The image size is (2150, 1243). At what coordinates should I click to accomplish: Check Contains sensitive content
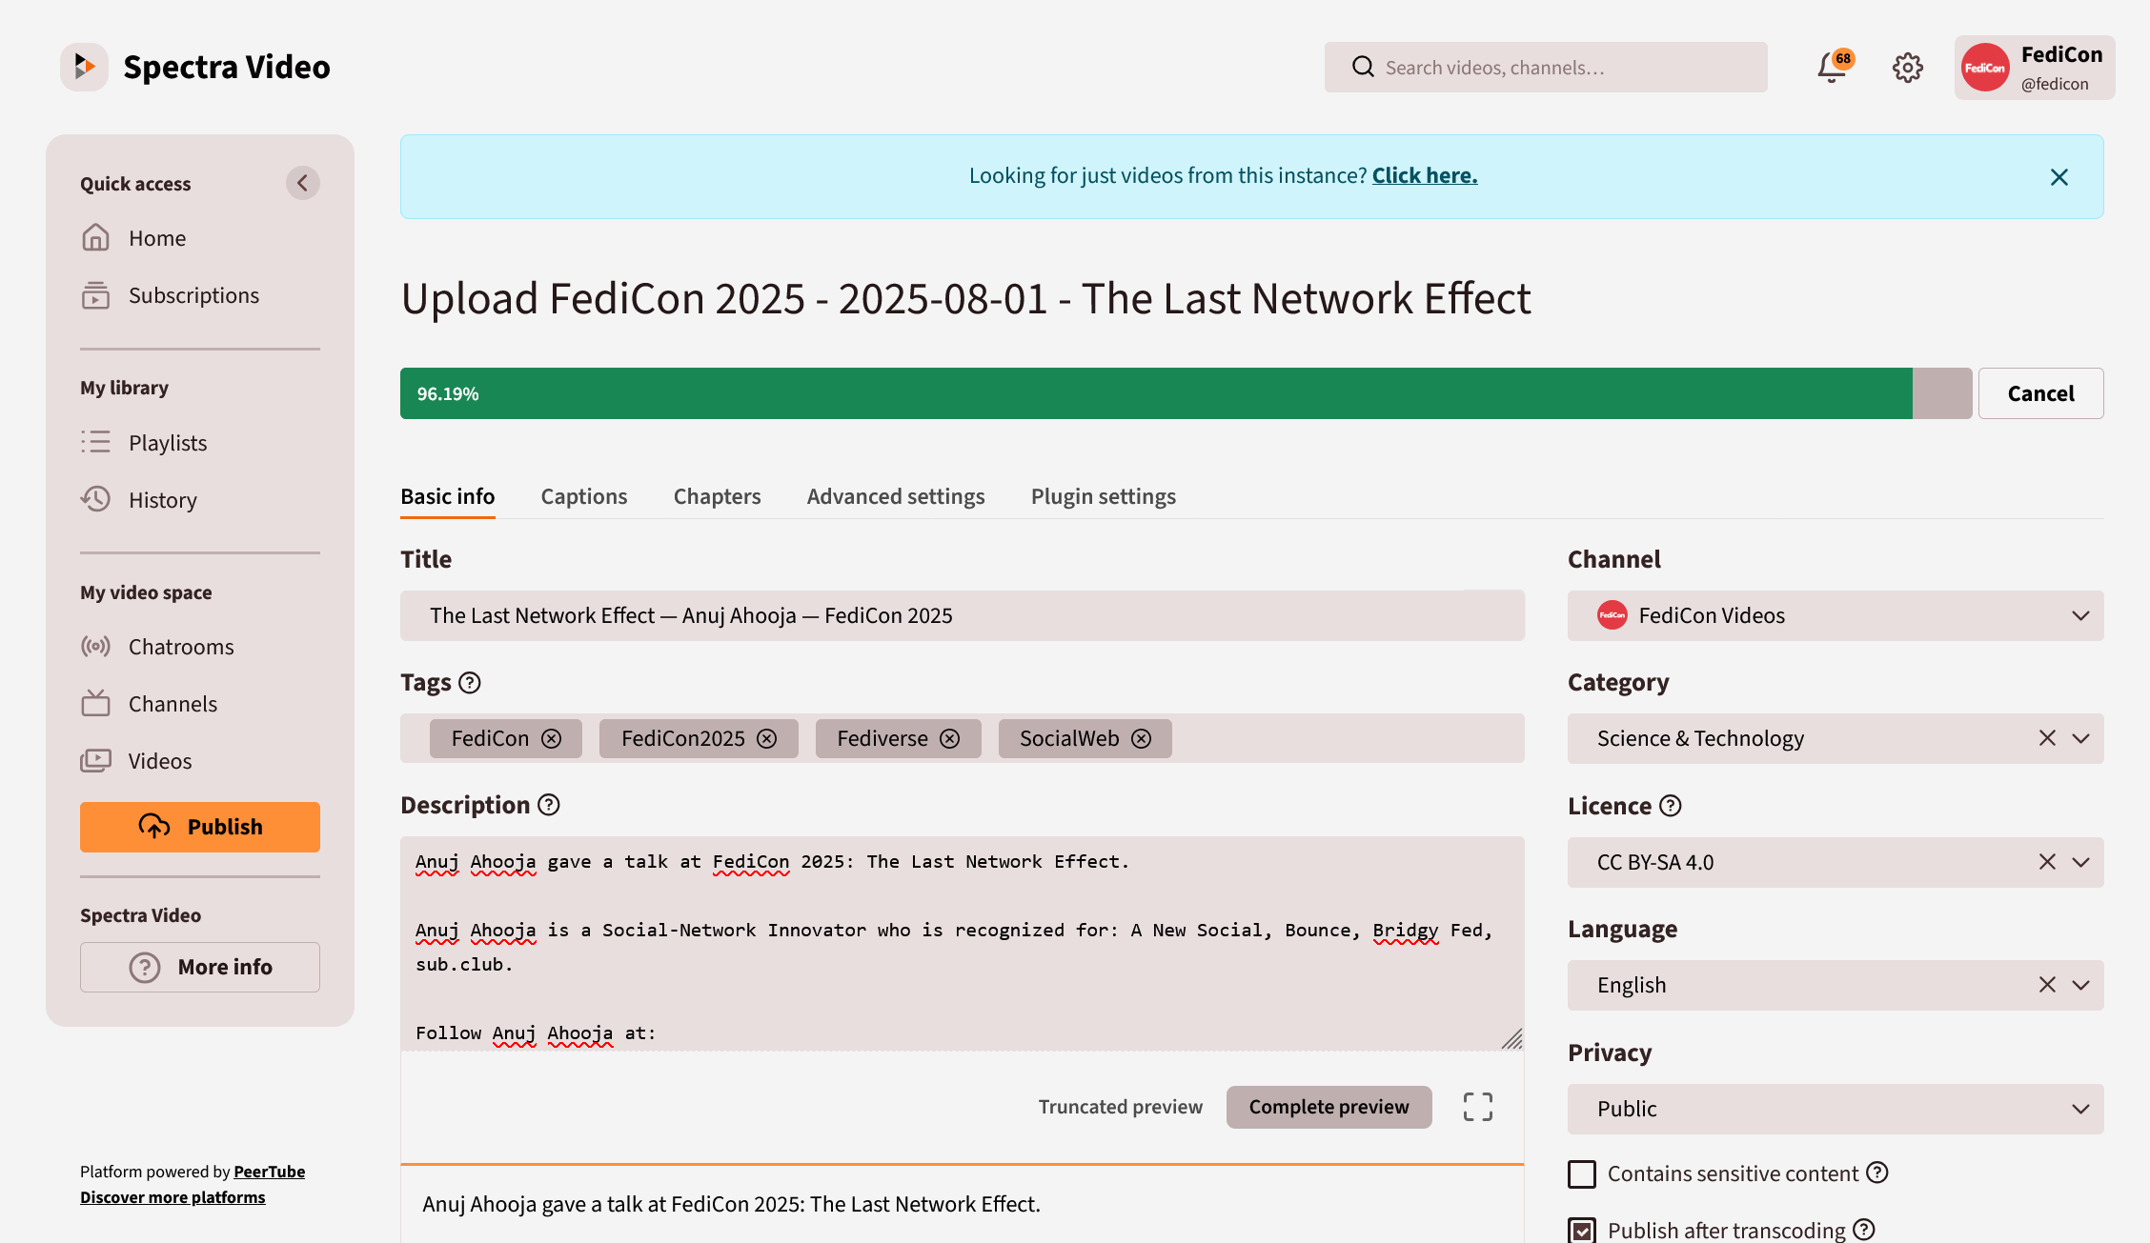pyautogui.click(x=1582, y=1173)
